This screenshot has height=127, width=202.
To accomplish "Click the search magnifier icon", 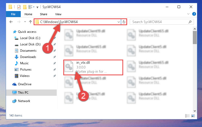I will (190, 22).
